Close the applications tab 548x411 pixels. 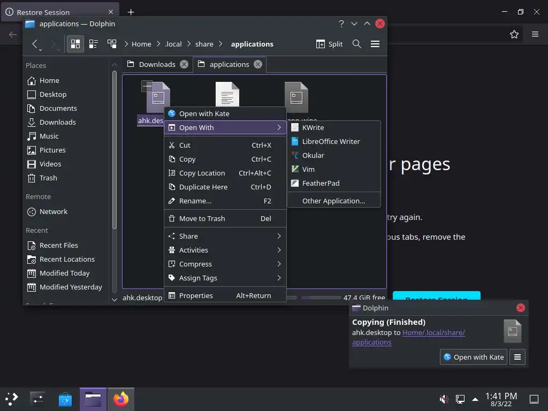258,64
